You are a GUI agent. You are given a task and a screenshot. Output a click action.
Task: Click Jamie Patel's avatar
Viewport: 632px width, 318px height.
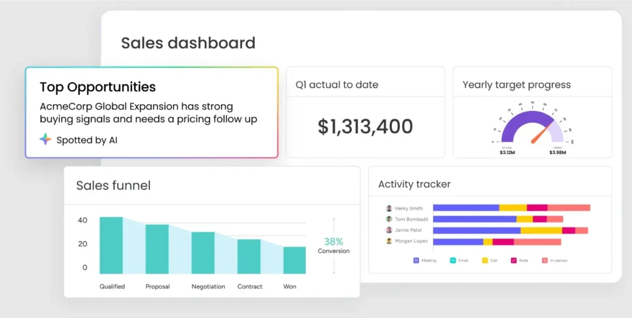coord(389,230)
